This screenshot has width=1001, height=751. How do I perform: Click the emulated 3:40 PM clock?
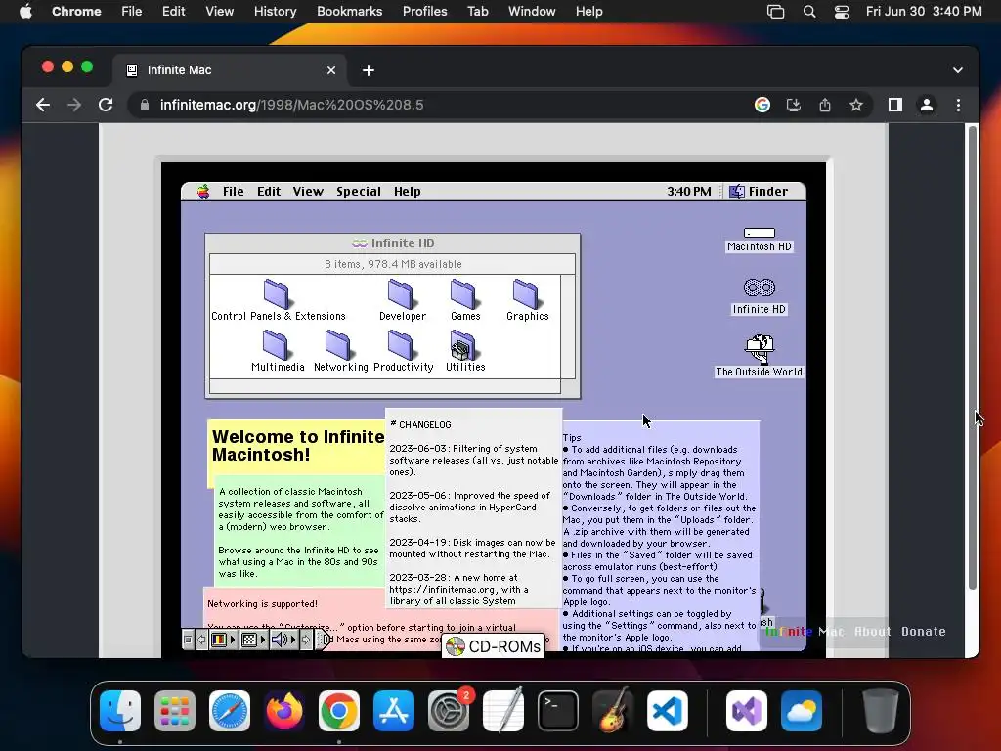689,191
